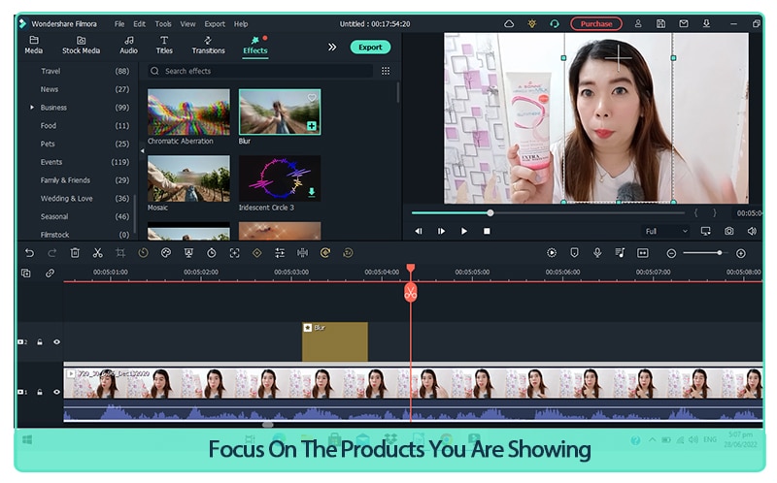Viewport: 777px width, 483px height.
Task: Click the Redo icon
Action: (x=52, y=253)
